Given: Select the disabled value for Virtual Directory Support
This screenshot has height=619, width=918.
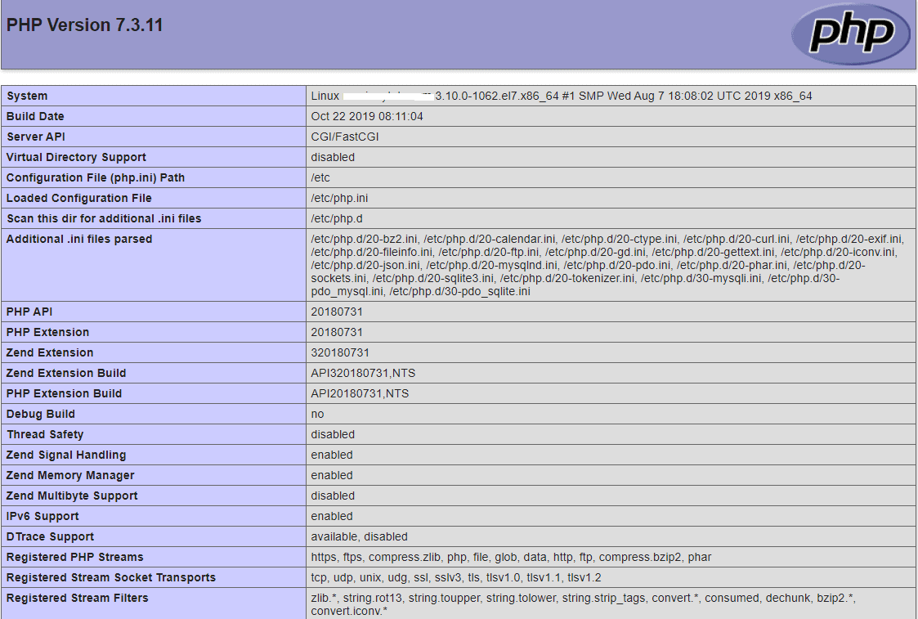Looking at the screenshot, I should 333,158.
